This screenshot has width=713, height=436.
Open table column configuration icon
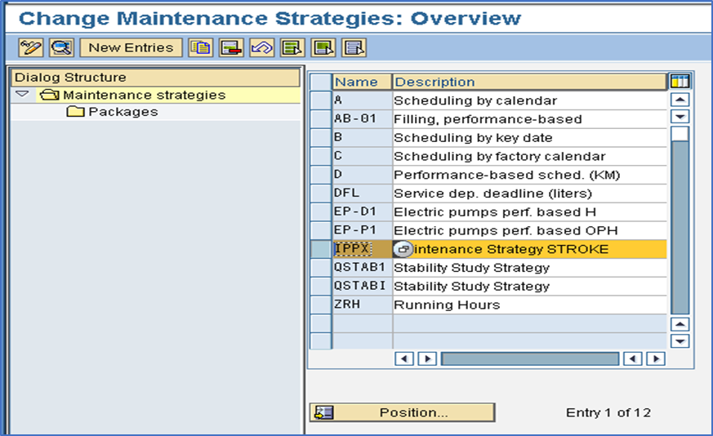[680, 82]
